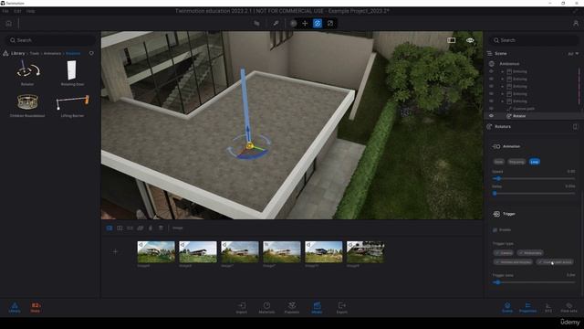Adjust the Trigger zone slider
Viewport: 584px width, 329px height.
pyautogui.click(x=533, y=282)
